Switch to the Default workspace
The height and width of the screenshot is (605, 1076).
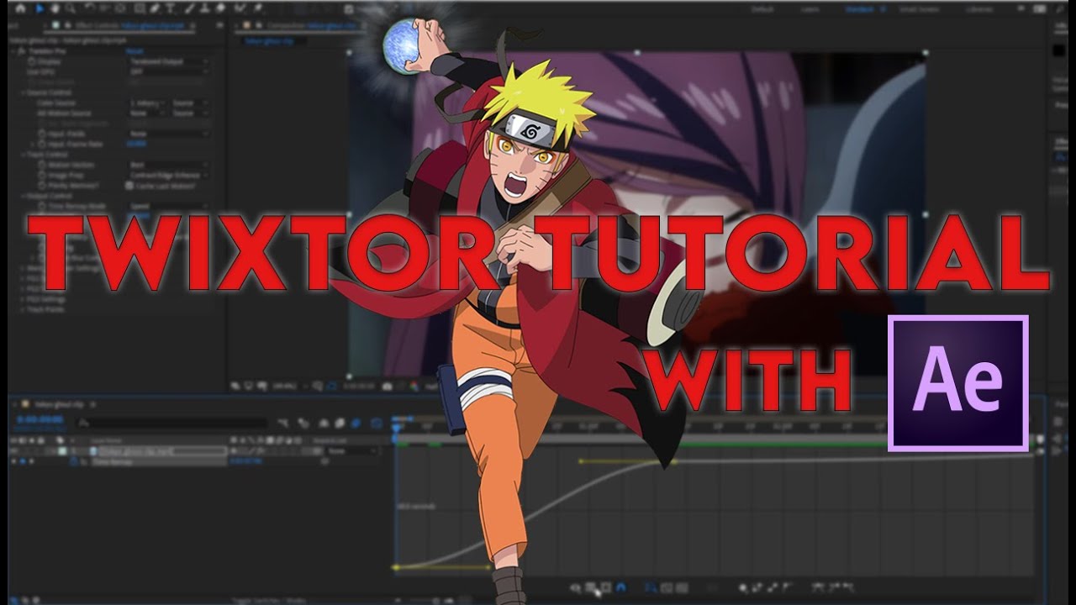pos(762,8)
